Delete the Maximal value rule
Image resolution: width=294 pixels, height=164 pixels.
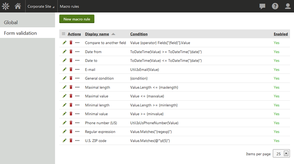tap(71, 96)
